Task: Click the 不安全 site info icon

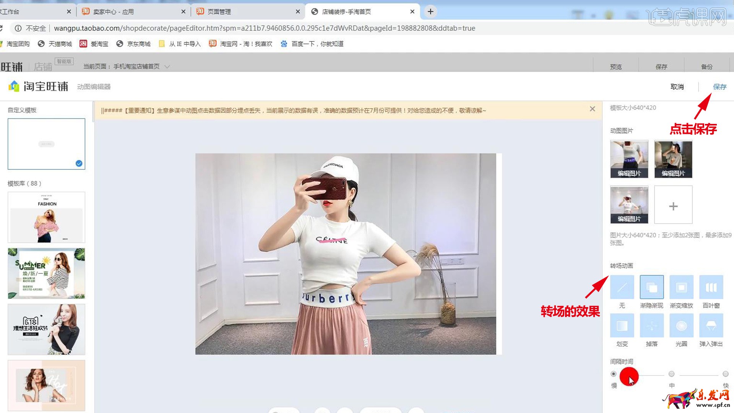Action: pyautogui.click(x=18, y=28)
